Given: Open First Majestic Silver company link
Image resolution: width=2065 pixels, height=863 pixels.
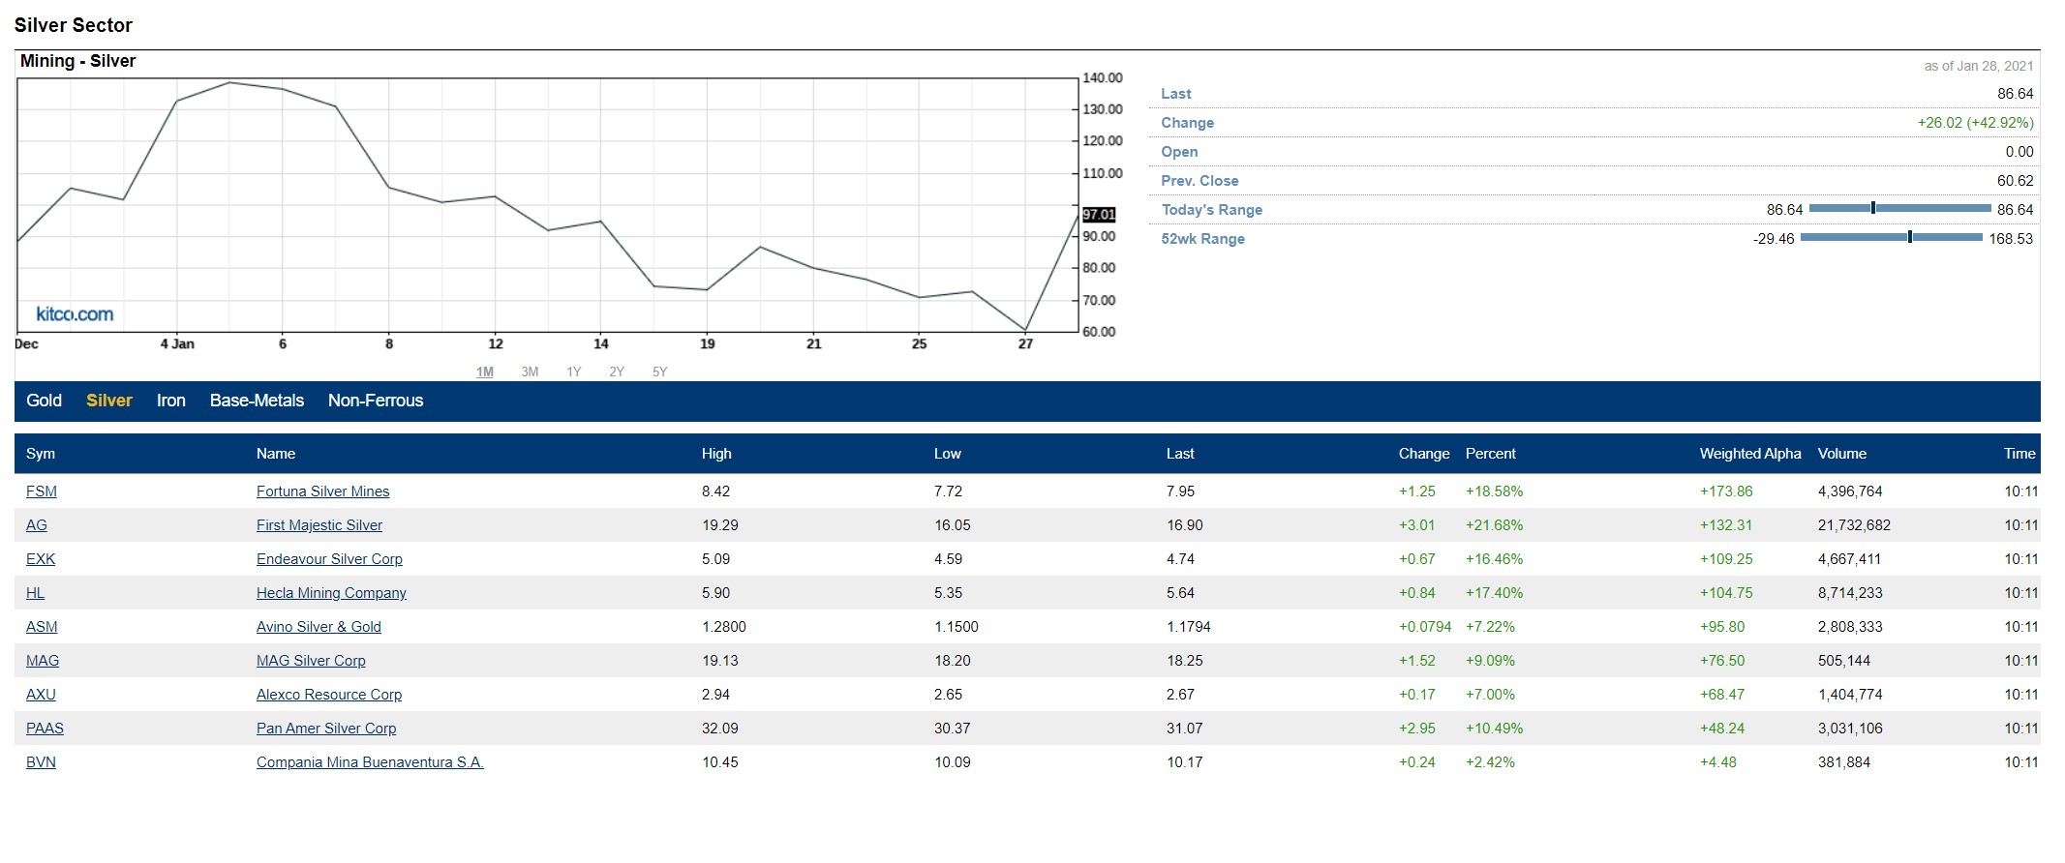Looking at the screenshot, I should 319,525.
